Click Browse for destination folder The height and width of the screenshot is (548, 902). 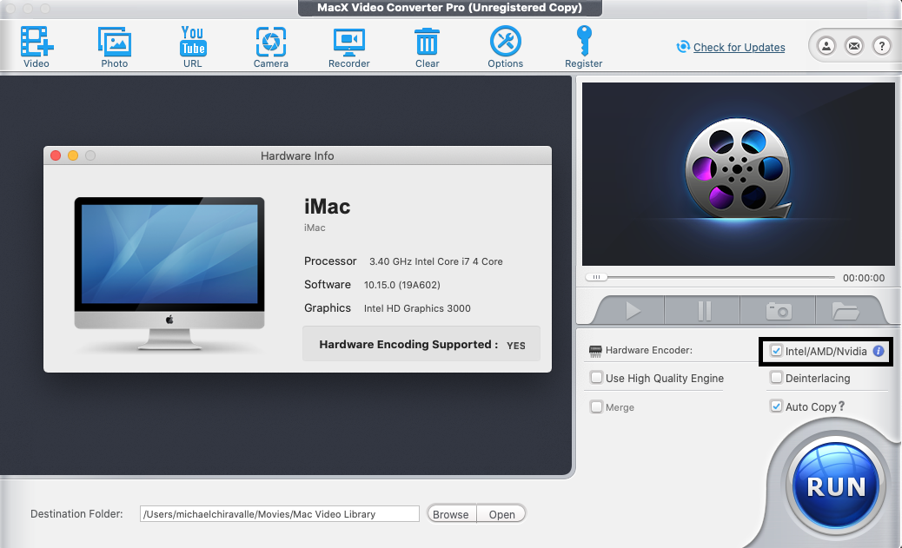click(451, 514)
